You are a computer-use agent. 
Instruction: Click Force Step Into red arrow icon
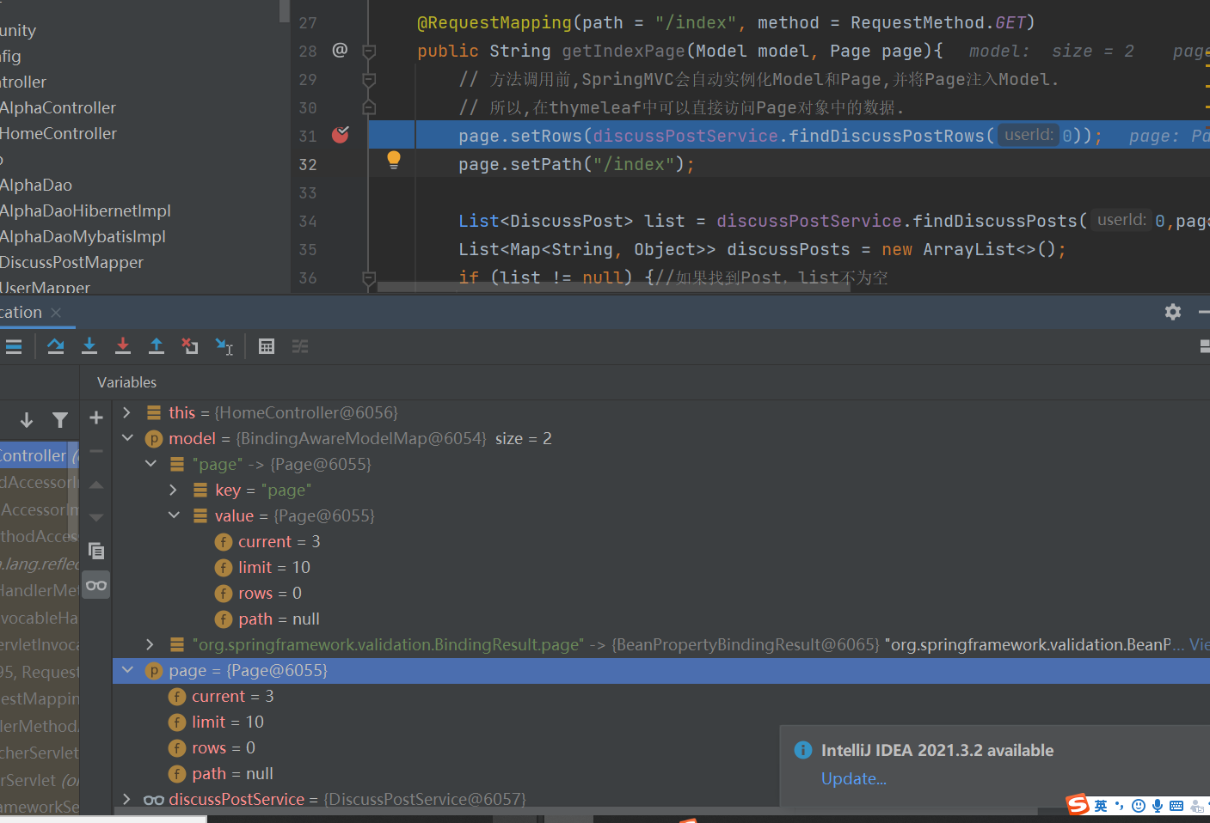point(123,346)
